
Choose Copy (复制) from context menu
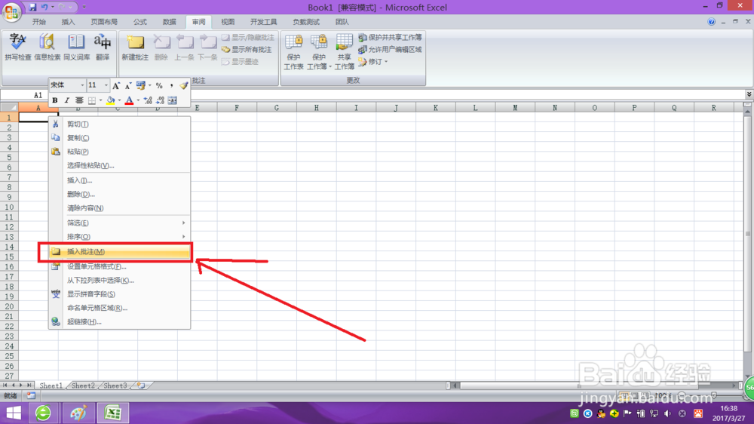(x=119, y=137)
